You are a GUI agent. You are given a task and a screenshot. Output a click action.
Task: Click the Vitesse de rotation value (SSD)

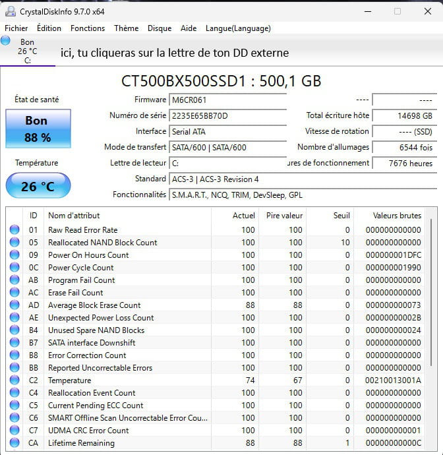(404, 131)
